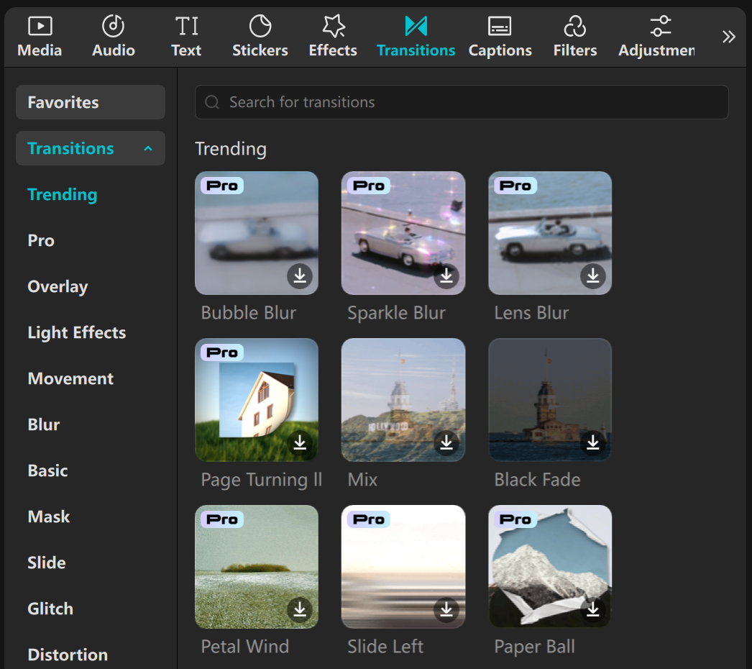Collapse the Transitions category chevron
Viewport: 752px width, 669px height.
coord(147,149)
